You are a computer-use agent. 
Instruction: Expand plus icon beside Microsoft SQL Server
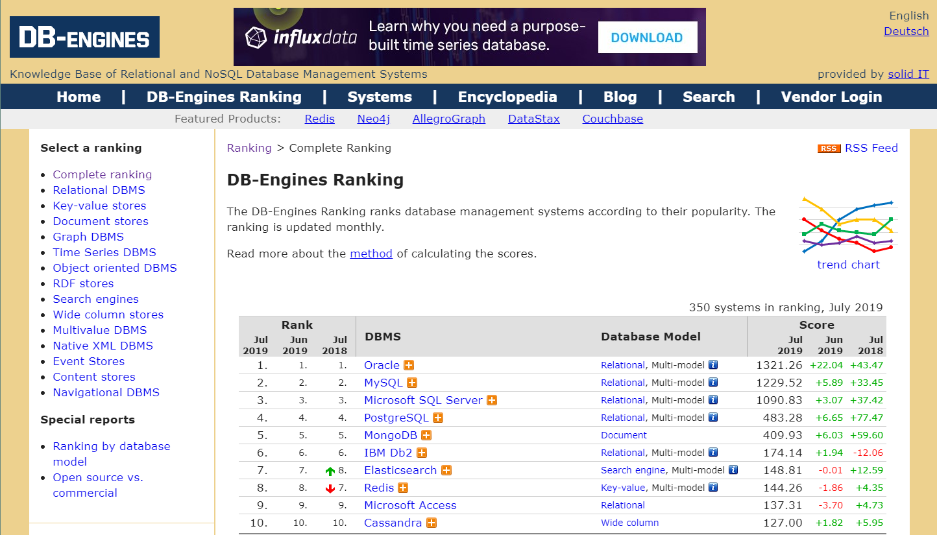492,400
